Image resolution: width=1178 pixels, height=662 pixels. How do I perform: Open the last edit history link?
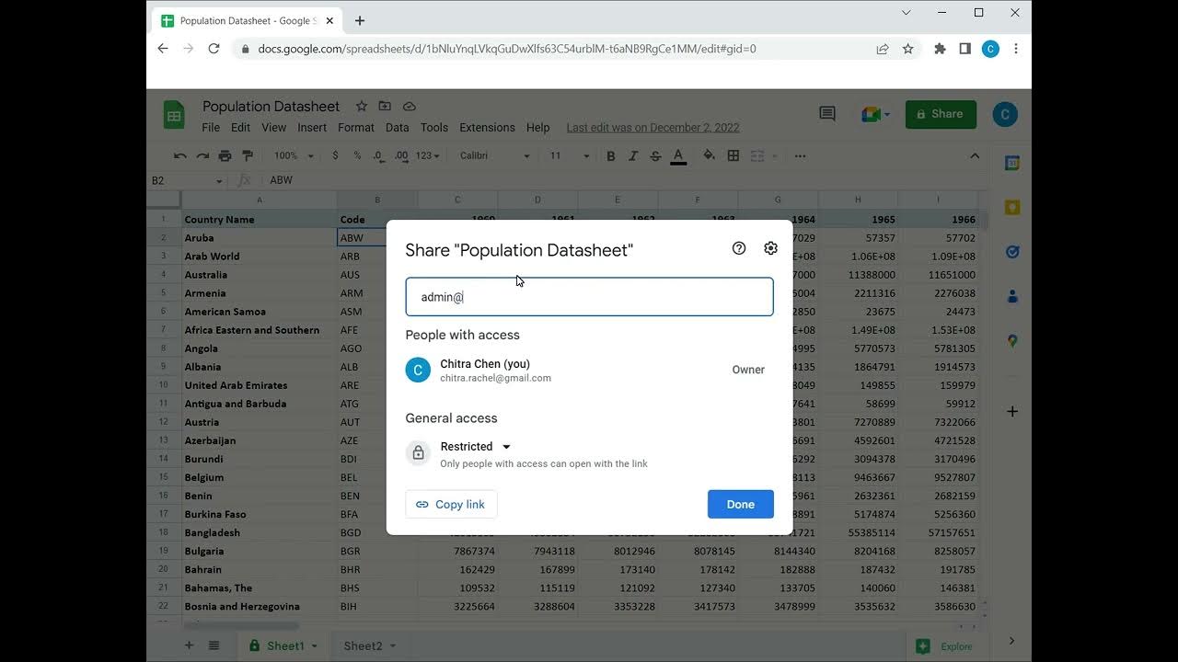653,128
